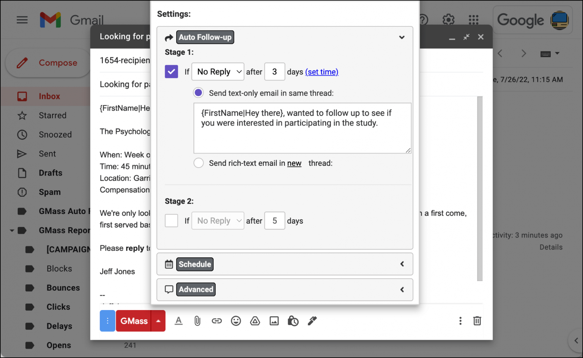Click the GMass send button

coord(133,321)
